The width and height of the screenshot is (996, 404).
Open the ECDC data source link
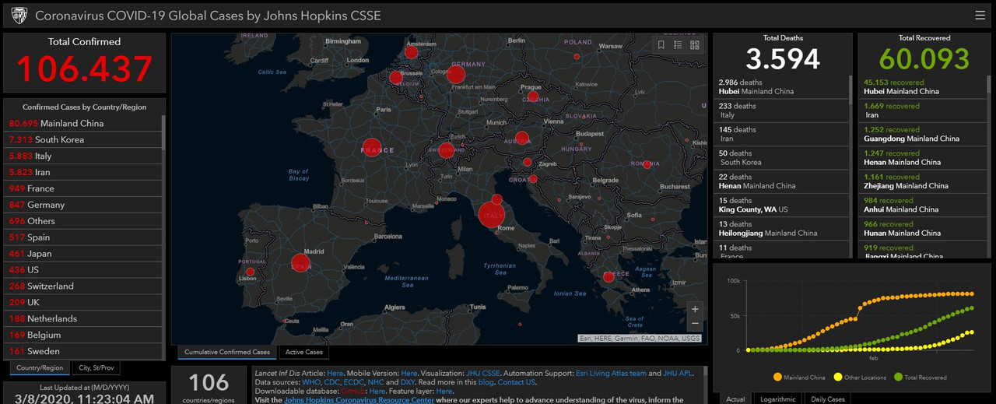355,382
